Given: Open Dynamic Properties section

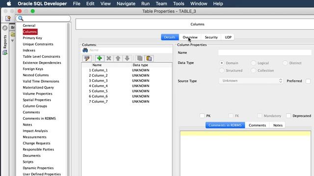Looking at the screenshot, I should [x=38, y=168].
